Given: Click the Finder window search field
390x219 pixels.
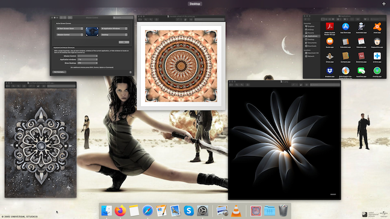Looking at the screenshot, I should point(378,19).
